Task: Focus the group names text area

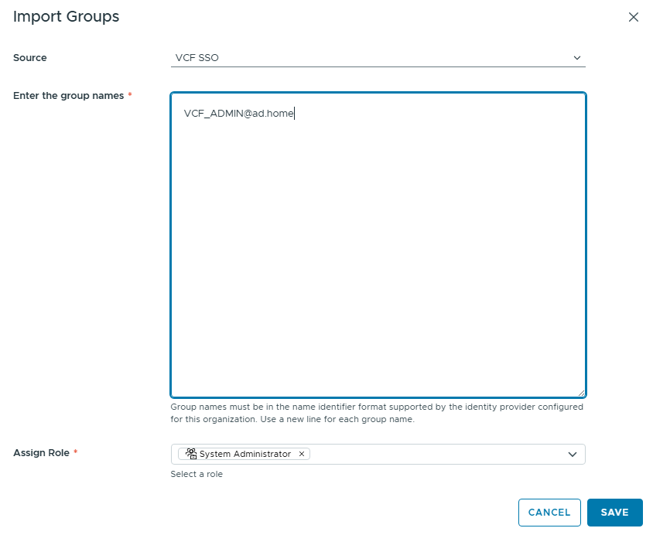Action: tap(378, 255)
